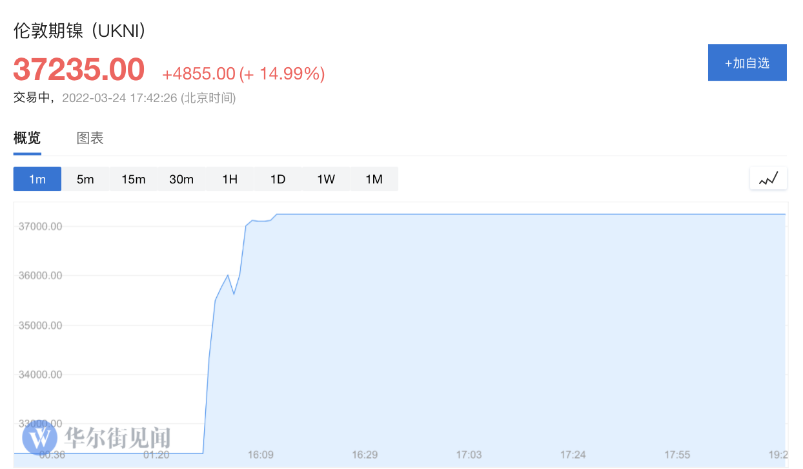Select the 15m interval
This screenshot has height=469, width=803.
[134, 179]
